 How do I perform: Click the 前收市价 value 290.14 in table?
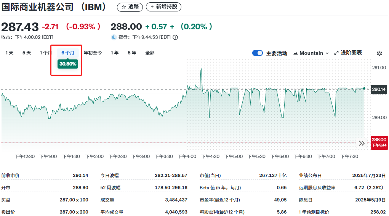80,176
